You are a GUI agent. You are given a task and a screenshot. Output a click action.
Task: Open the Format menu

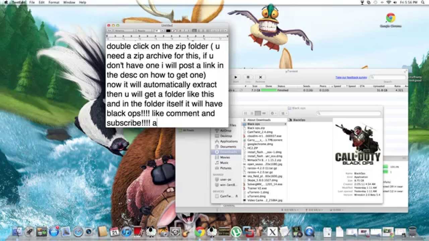54,2
